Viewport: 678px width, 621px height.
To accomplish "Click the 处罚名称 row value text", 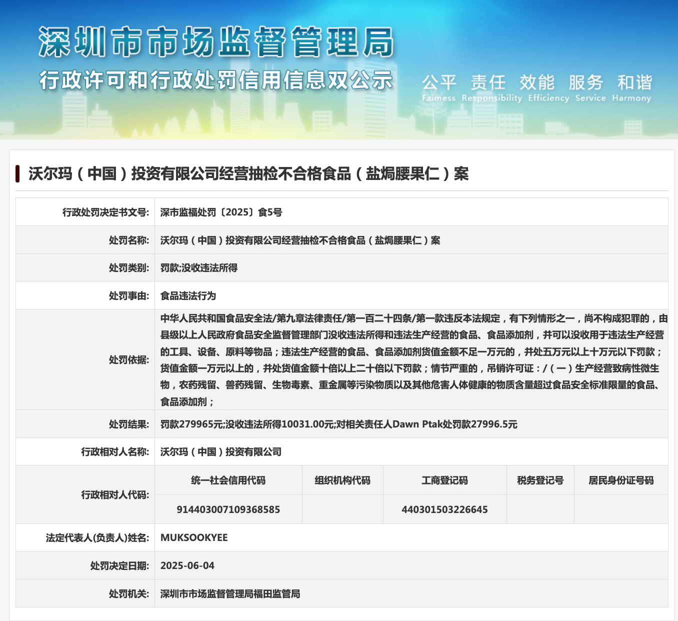I will [300, 240].
